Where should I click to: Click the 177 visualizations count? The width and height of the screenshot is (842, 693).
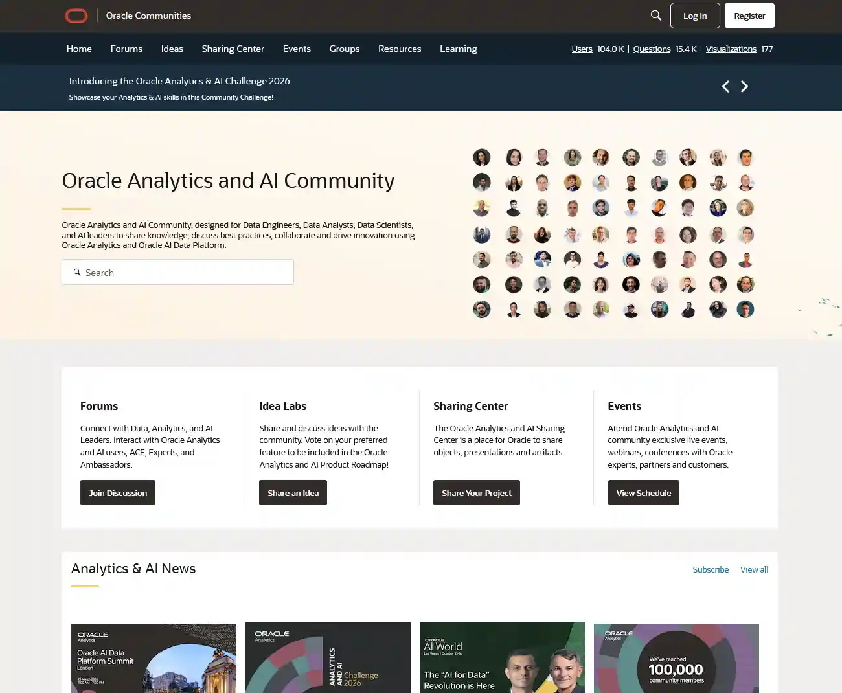coord(767,49)
